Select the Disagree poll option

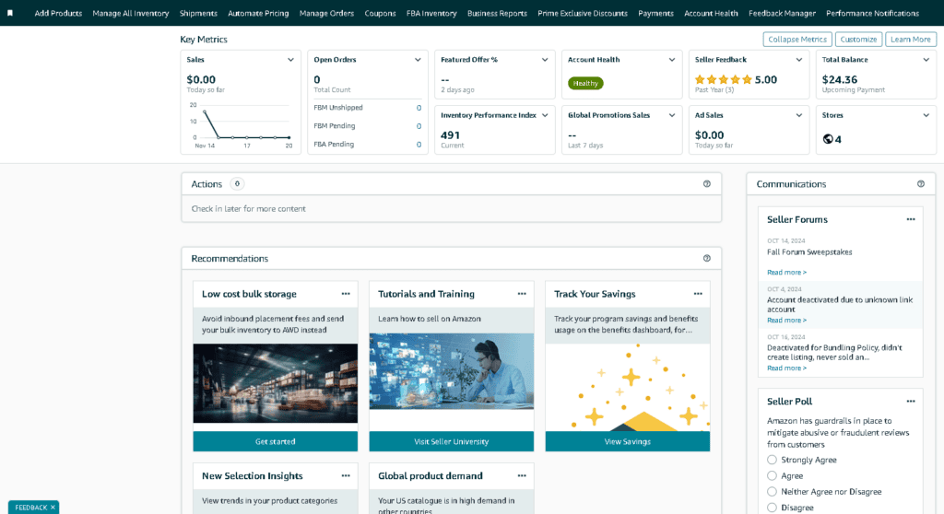click(772, 508)
